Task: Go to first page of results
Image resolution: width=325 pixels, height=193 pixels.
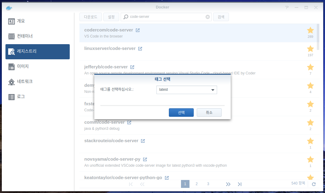Action: pos(131,184)
